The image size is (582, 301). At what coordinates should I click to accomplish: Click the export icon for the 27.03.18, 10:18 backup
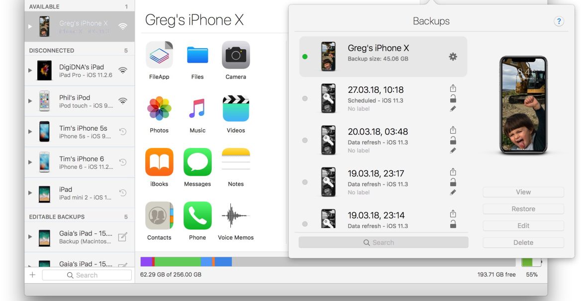453,88
